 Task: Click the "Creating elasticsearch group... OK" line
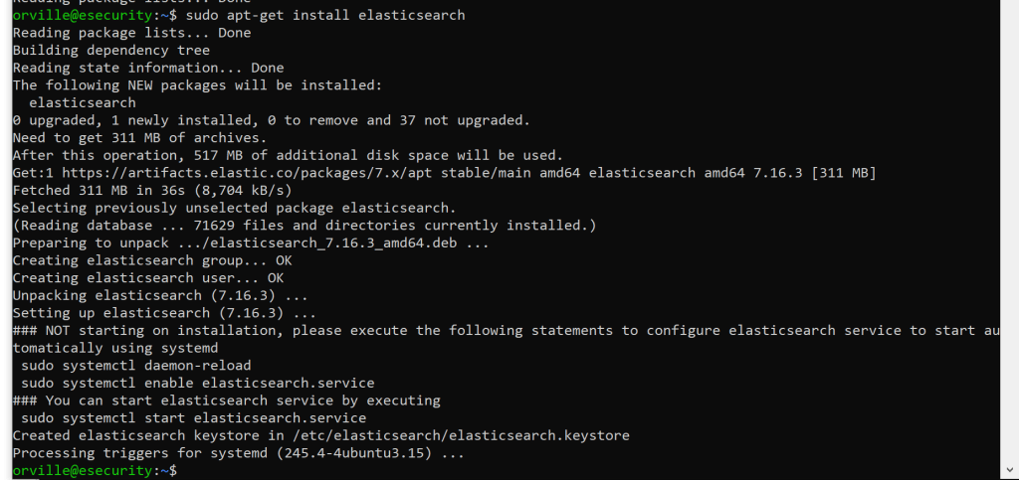pos(152,260)
